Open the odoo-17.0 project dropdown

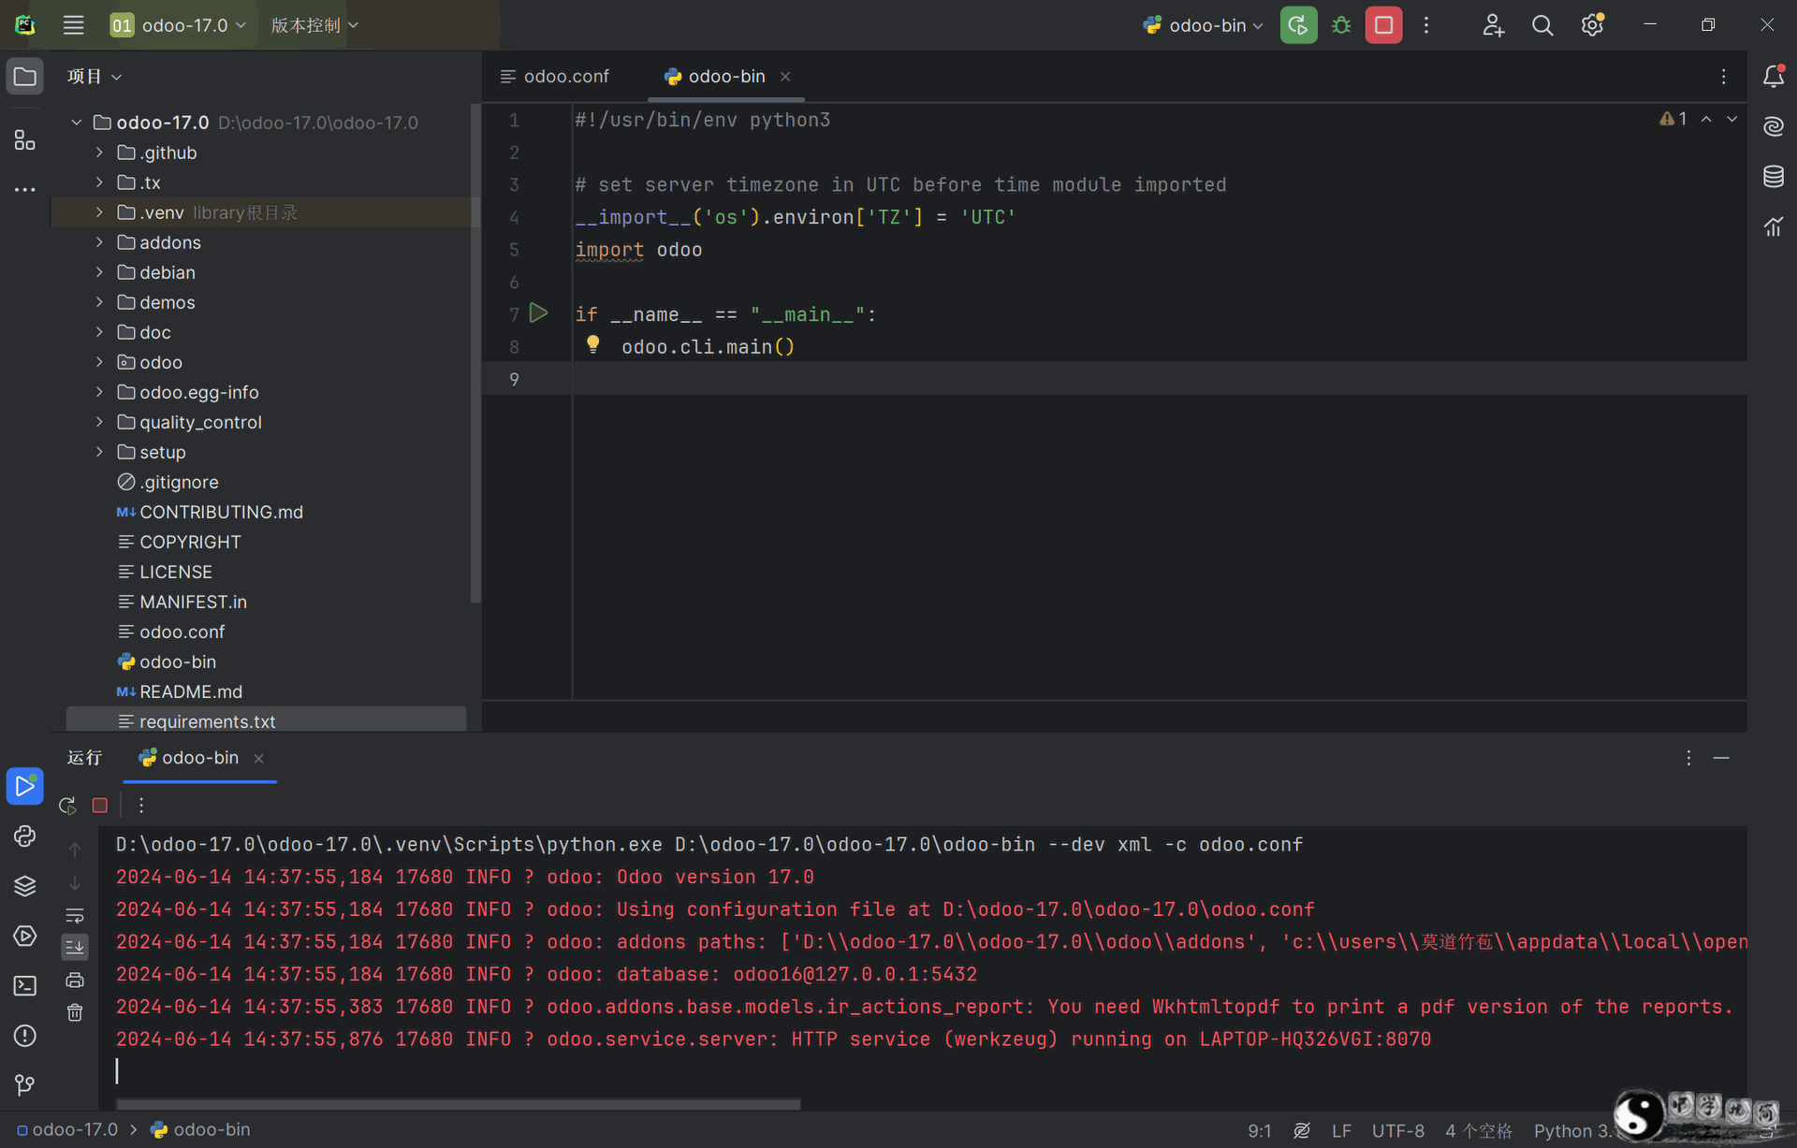click(x=178, y=25)
